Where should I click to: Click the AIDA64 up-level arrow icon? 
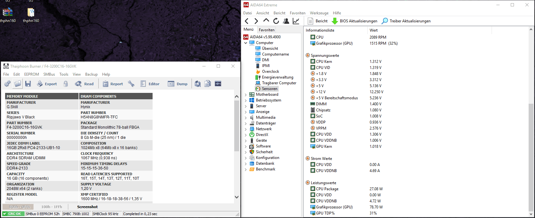266,21
